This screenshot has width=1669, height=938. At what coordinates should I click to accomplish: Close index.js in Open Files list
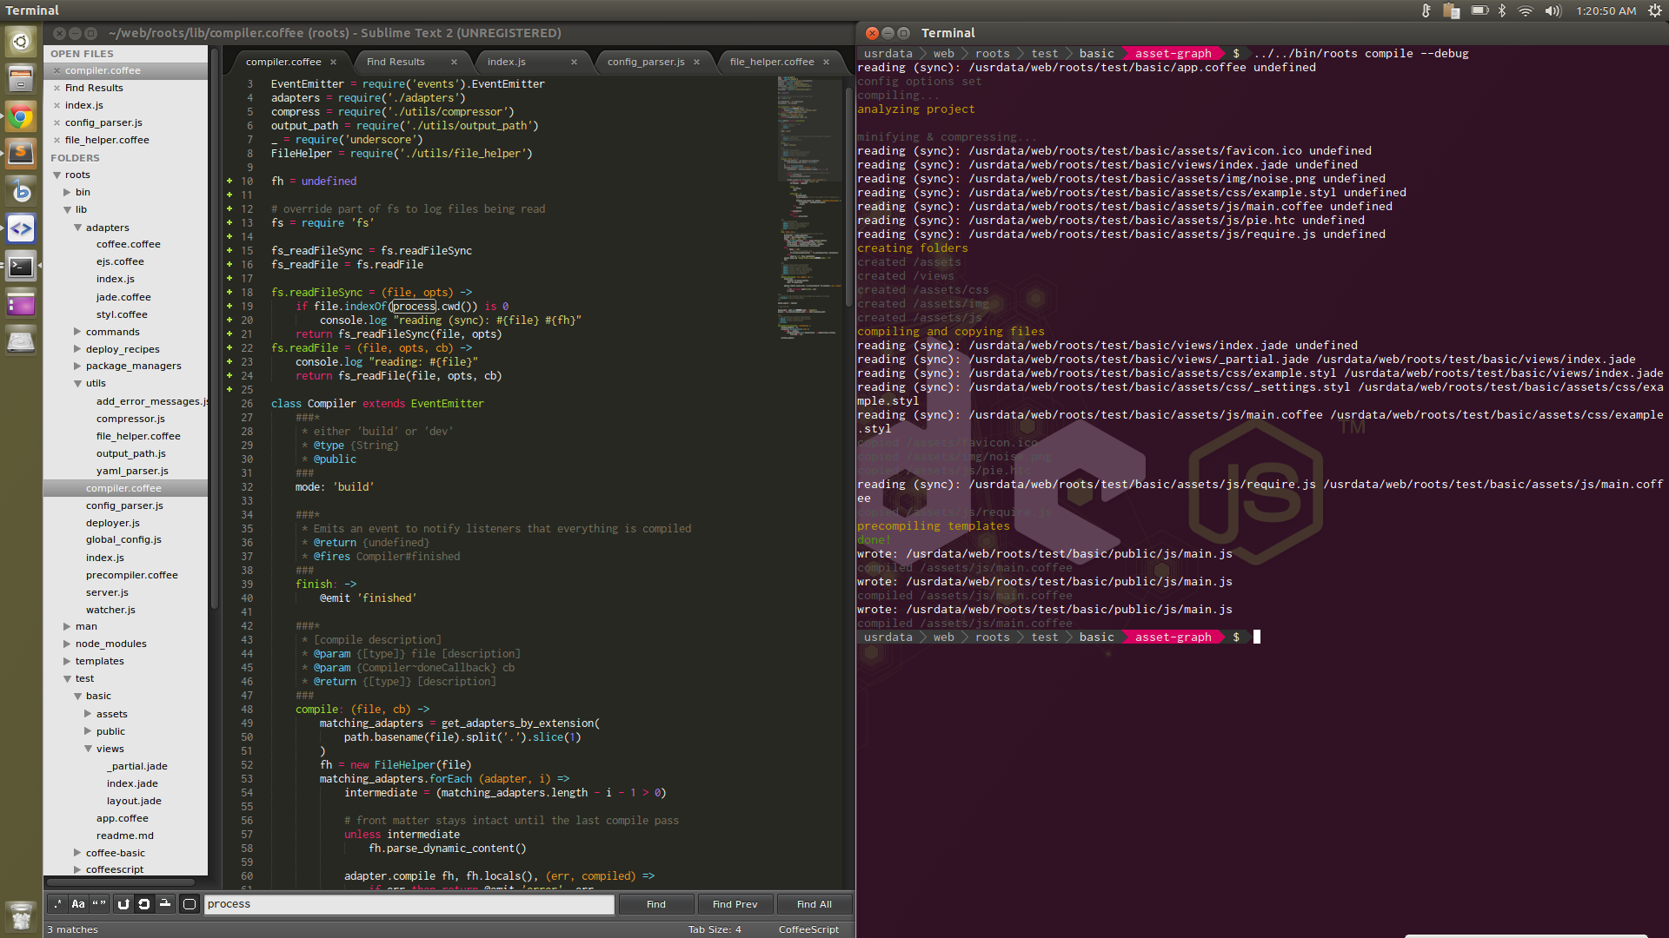[x=57, y=105]
